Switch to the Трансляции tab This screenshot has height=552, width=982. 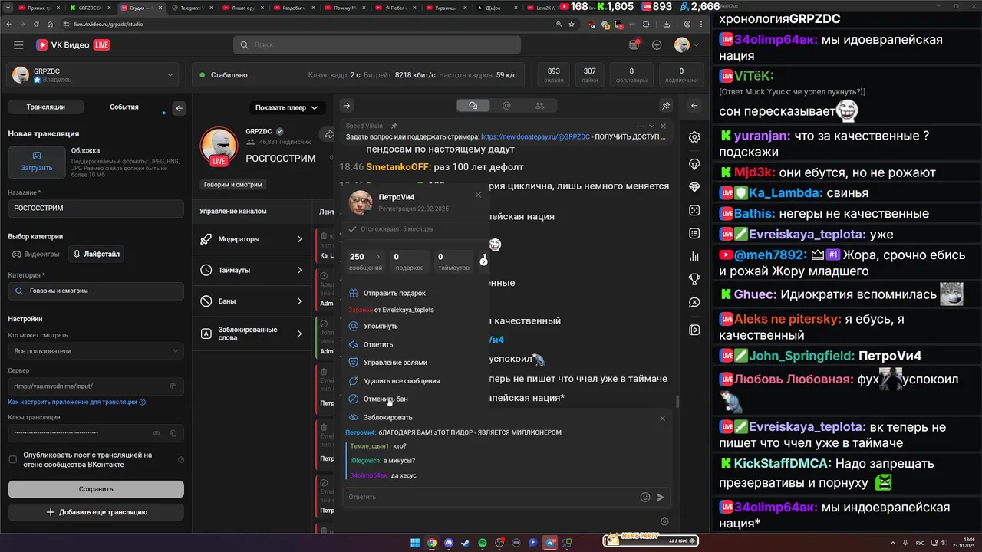click(45, 107)
